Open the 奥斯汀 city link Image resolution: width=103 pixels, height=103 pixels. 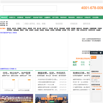(x=22, y=30)
